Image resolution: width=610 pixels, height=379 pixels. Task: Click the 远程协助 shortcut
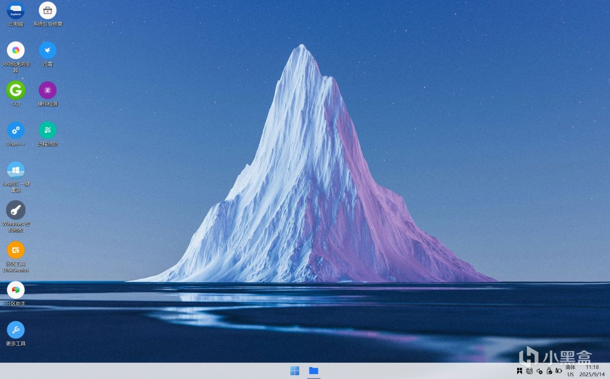(x=48, y=134)
